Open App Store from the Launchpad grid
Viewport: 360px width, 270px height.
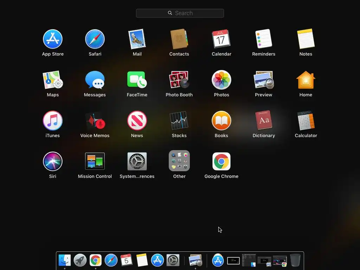click(53, 39)
